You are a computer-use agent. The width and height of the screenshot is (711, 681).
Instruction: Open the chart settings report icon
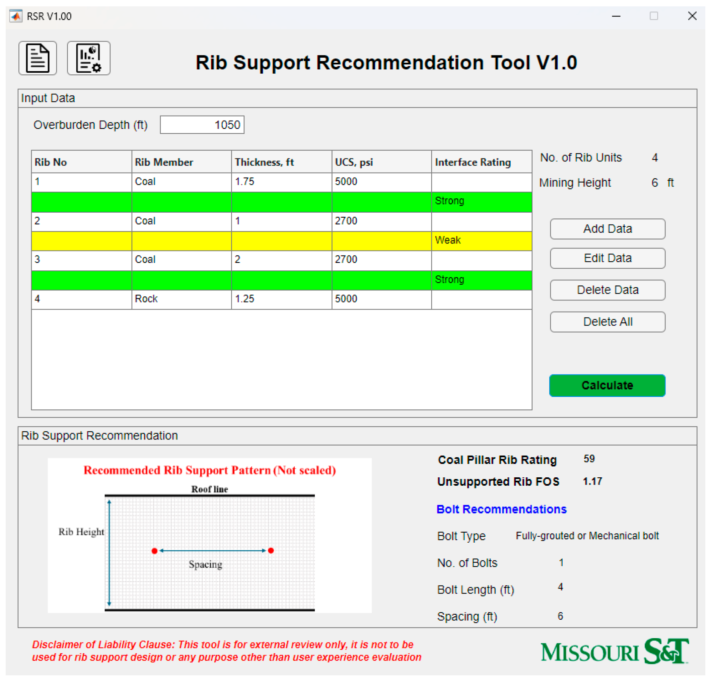click(88, 58)
